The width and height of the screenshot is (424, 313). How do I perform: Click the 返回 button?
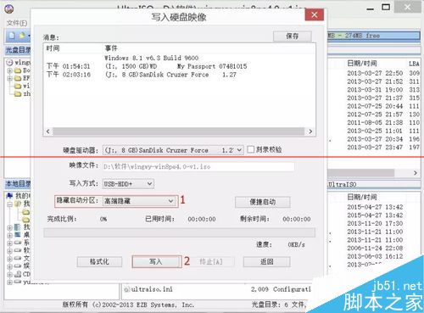266,262
